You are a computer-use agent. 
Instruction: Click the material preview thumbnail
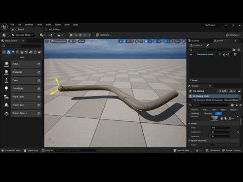215,118
